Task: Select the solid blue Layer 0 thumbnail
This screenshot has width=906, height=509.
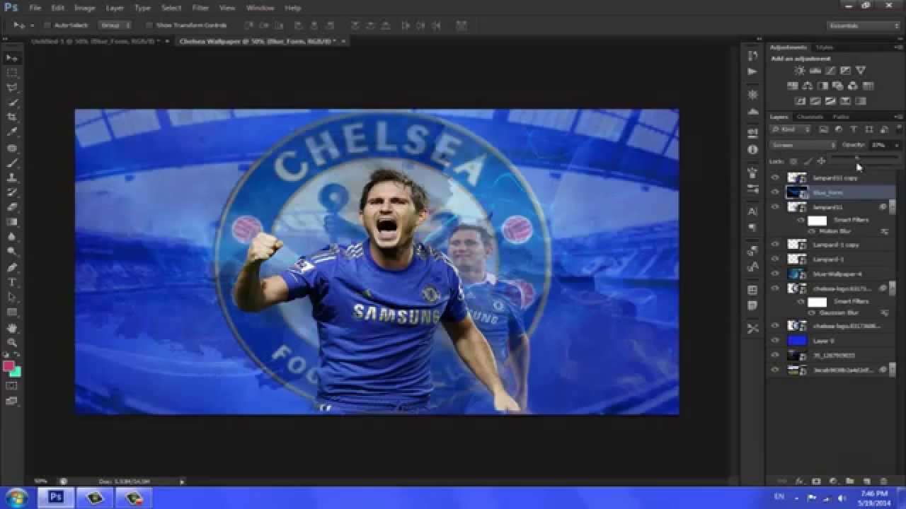Action: 797,341
